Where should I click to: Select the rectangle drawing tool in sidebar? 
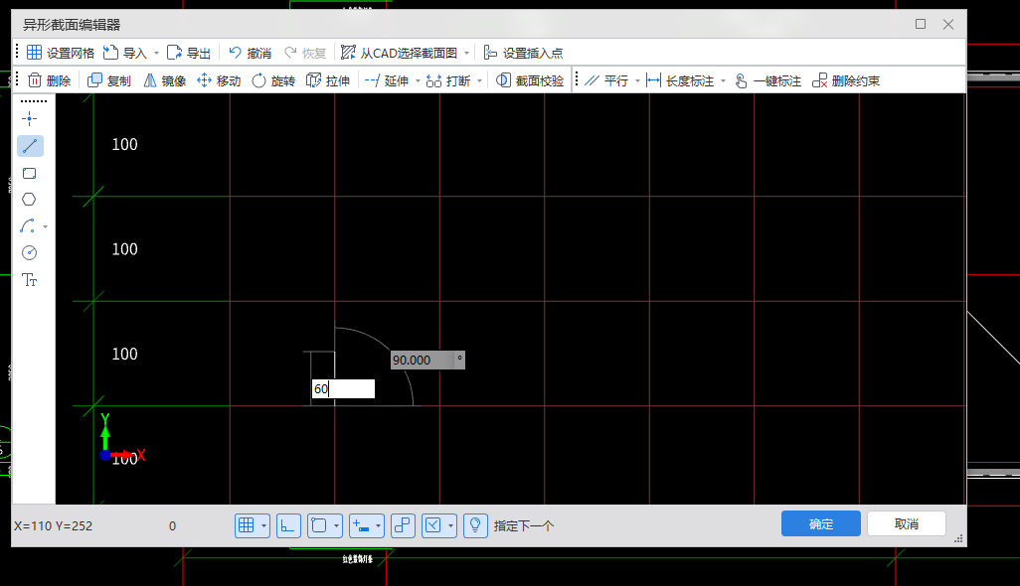pyautogui.click(x=29, y=173)
